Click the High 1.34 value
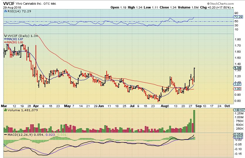 [135, 7]
